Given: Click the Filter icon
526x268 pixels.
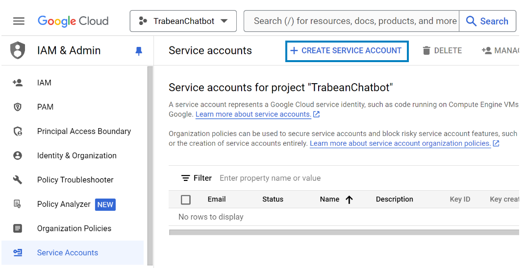Looking at the screenshot, I should click(185, 178).
